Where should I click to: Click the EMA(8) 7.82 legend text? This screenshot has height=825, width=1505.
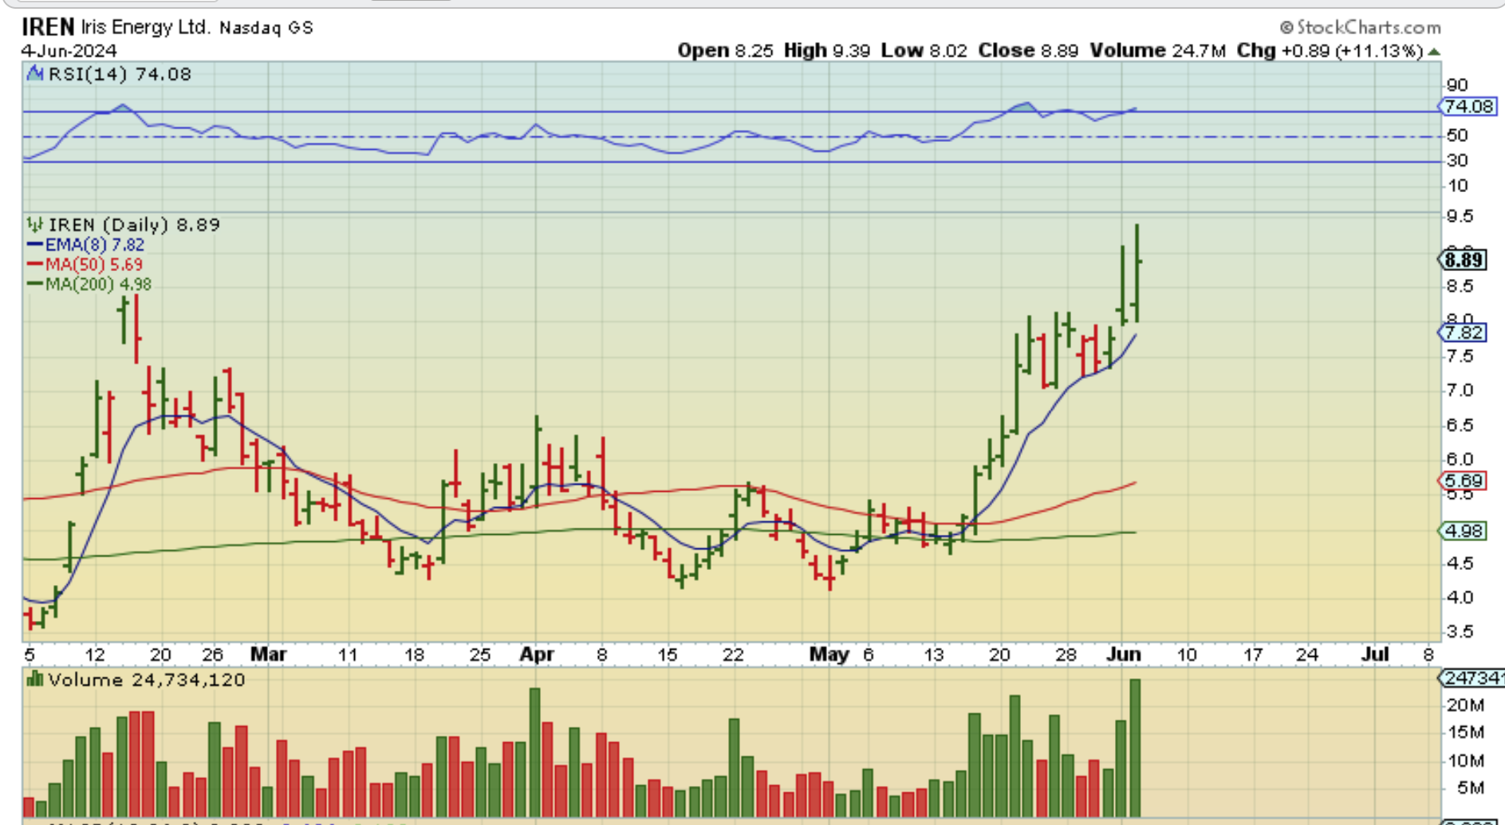[95, 245]
